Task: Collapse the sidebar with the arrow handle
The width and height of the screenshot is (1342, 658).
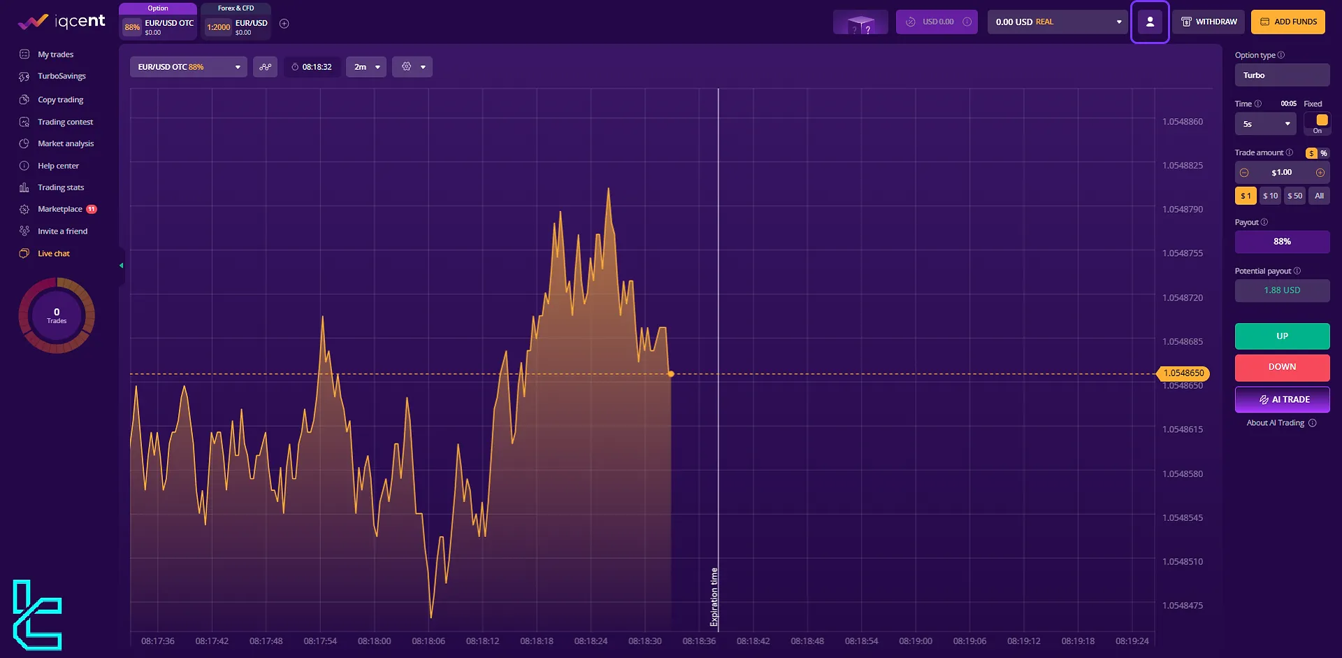Action: pyautogui.click(x=122, y=266)
